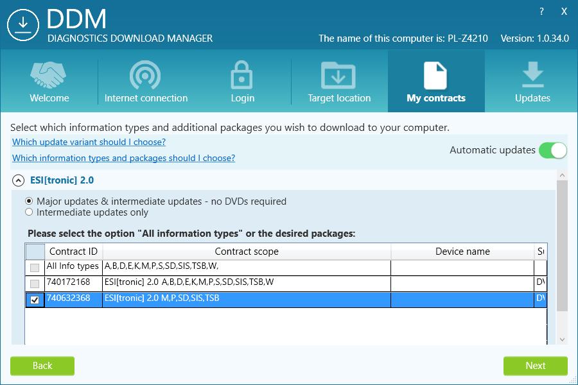Switch to the Target location tab label

(339, 98)
